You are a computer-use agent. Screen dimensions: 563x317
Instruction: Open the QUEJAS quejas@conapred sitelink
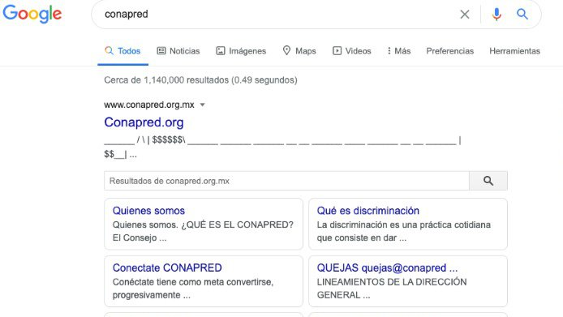point(387,268)
